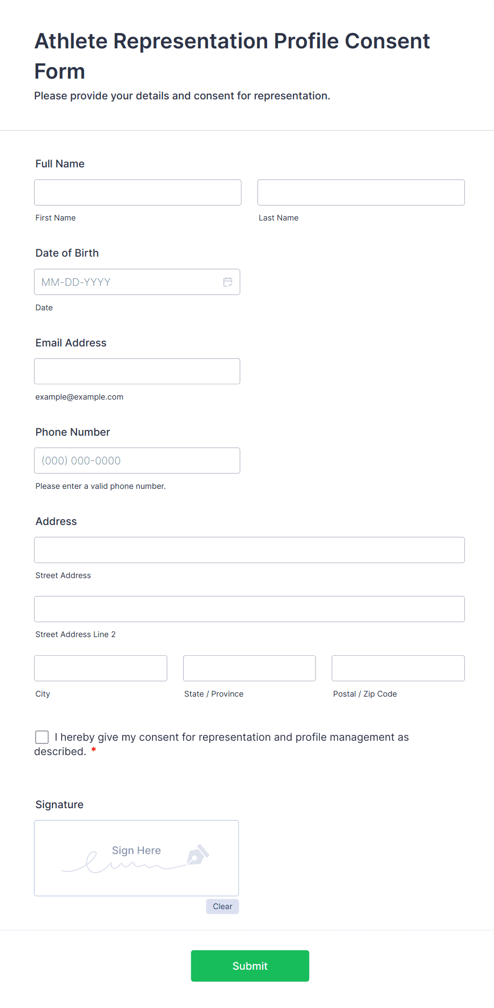Clear the signature field
Image resolution: width=494 pixels, height=1008 pixels.
[222, 907]
